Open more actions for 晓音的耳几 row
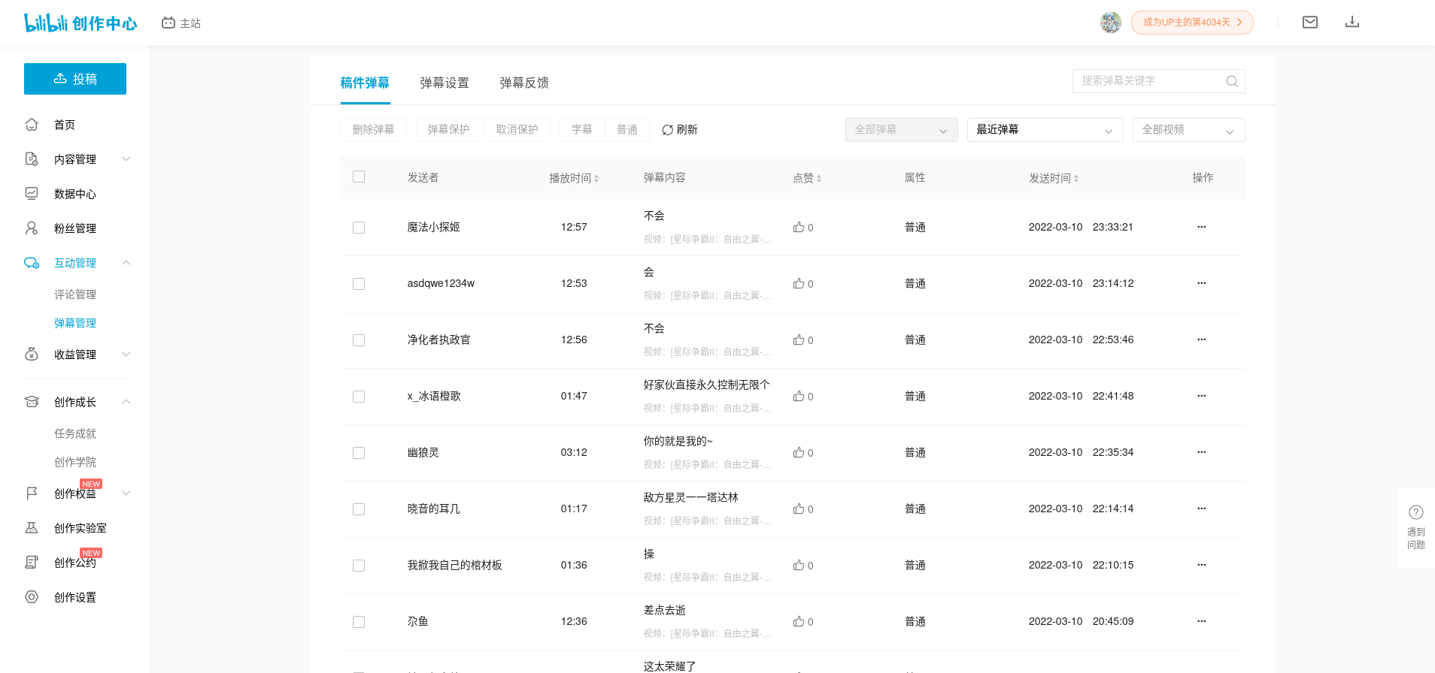Image resolution: width=1435 pixels, height=673 pixels. click(1202, 509)
